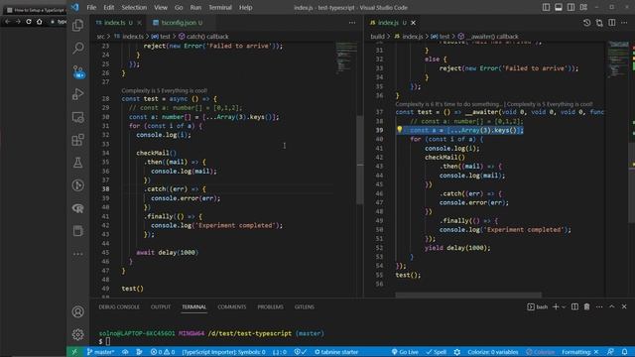Screen dimensions: 635x357
Task: Split the right editor
Action: tap(612, 23)
